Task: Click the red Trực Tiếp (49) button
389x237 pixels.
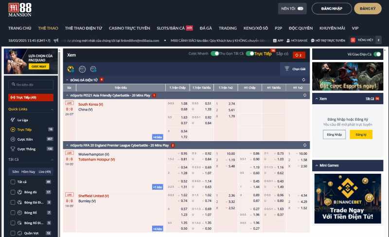Action: pos(31,97)
